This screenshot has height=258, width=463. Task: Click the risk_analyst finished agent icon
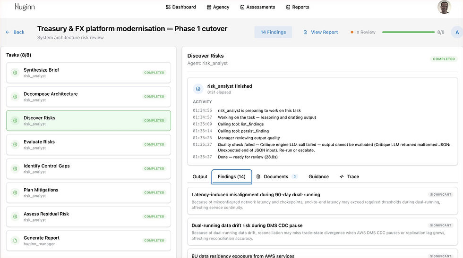[198, 89]
